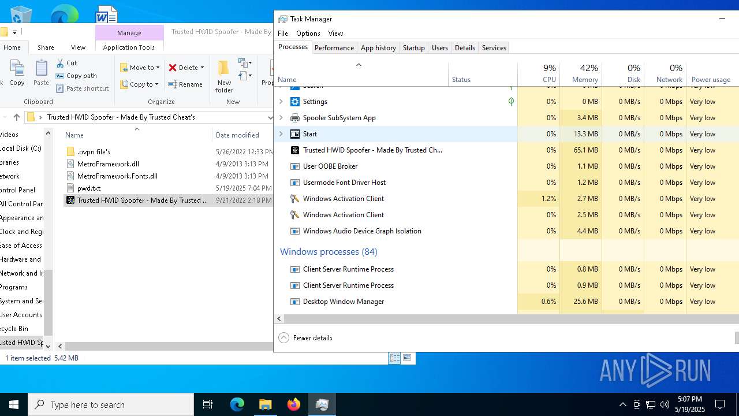Screen dimensions: 739x416
Task: Click the taskbar search box
Action: coord(111,404)
